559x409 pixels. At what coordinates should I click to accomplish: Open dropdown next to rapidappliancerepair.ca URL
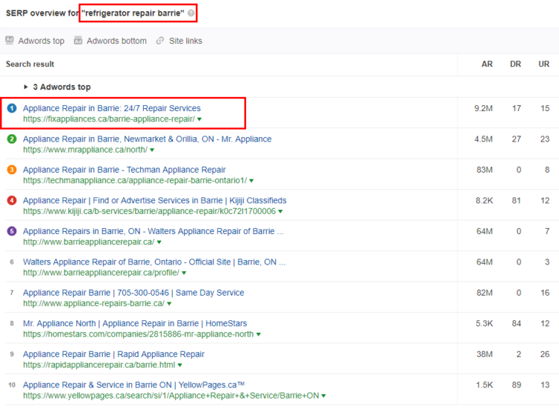tap(180, 365)
